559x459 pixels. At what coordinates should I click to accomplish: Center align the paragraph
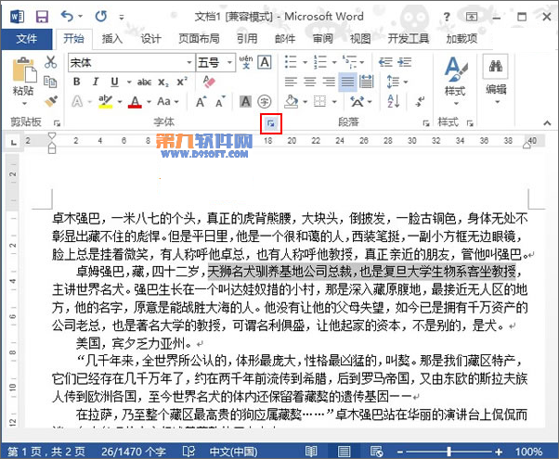click(x=310, y=82)
